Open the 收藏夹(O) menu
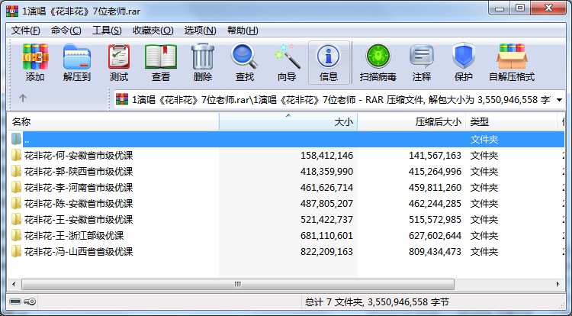 tap(153, 31)
